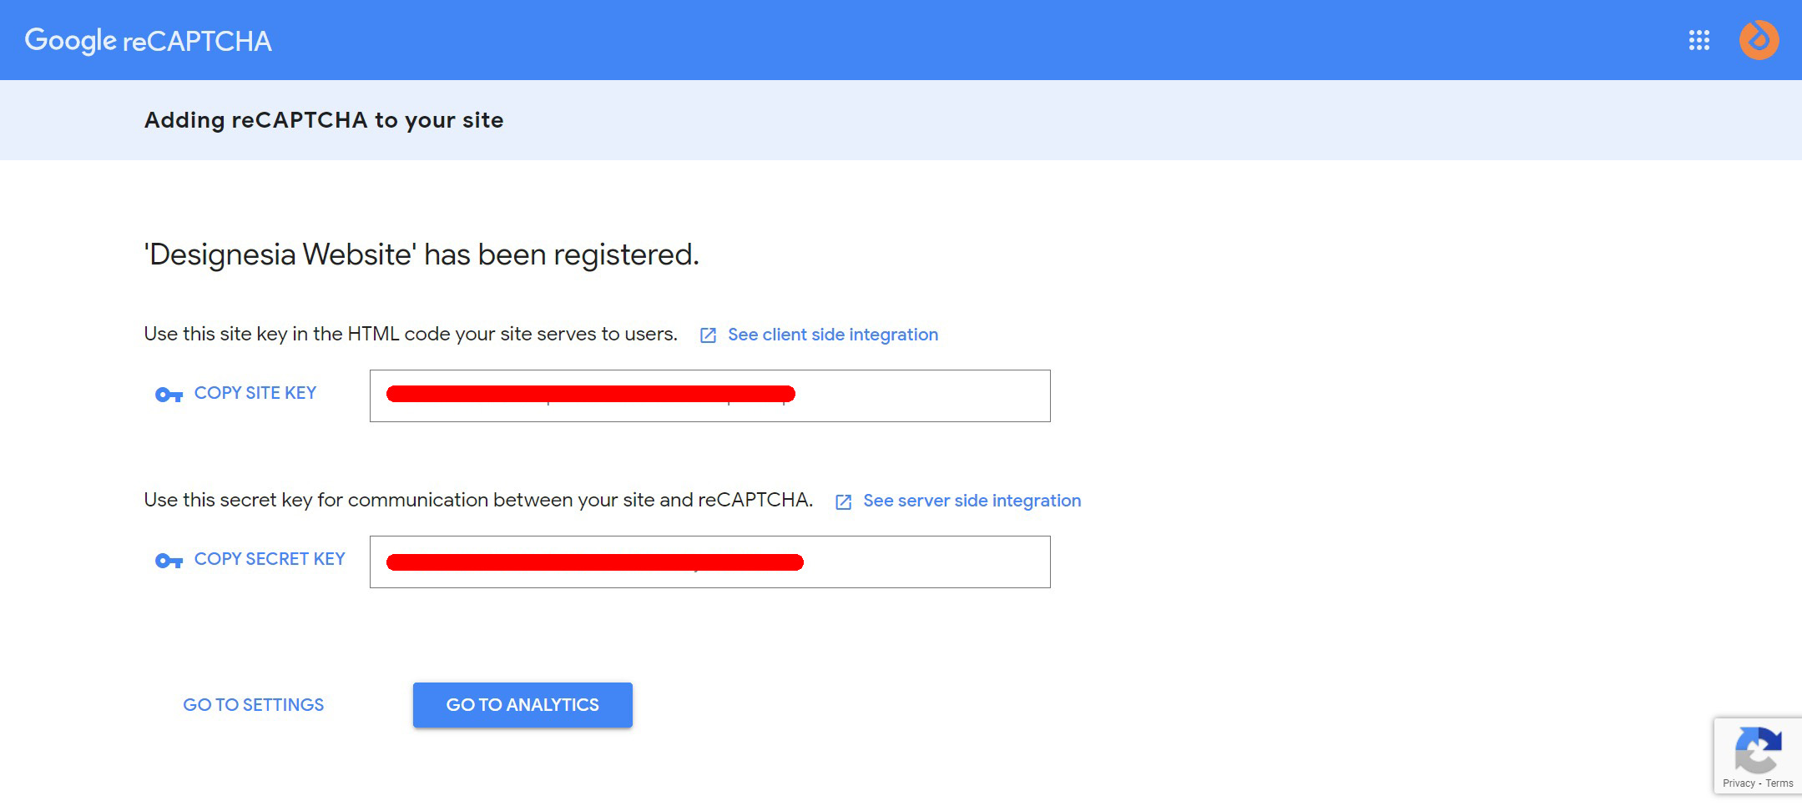This screenshot has height=811, width=1802.
Task: Click the Google reCAPTCHA header logo
Action: click(148, 40)
